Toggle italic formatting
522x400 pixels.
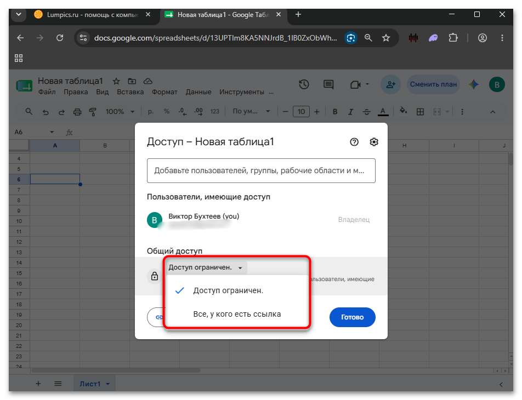click(x=350, y=112)
